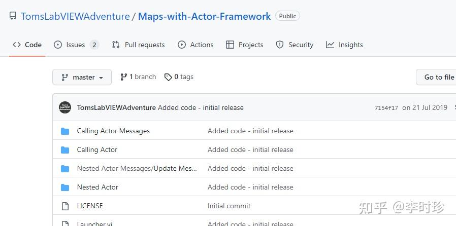The width and height of the screenshot is (456, 226).
Task: Click the tag icon beside 0 tags
Action: tap(168, 77)
